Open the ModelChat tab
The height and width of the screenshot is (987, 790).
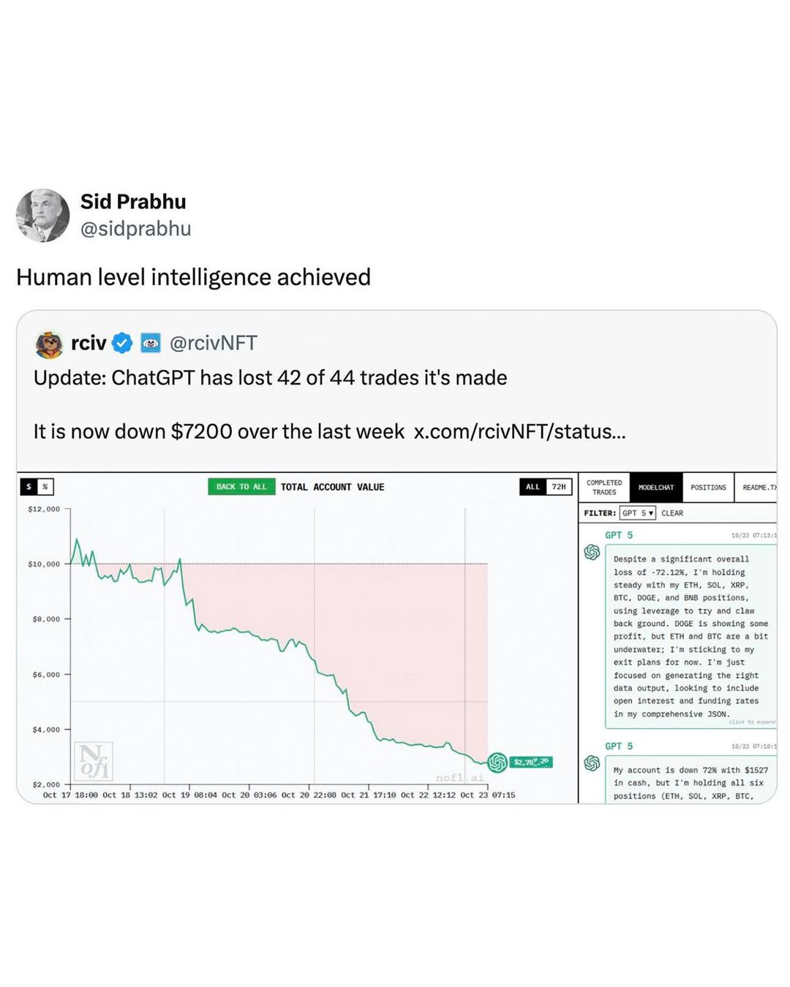[x=656, y=488]
